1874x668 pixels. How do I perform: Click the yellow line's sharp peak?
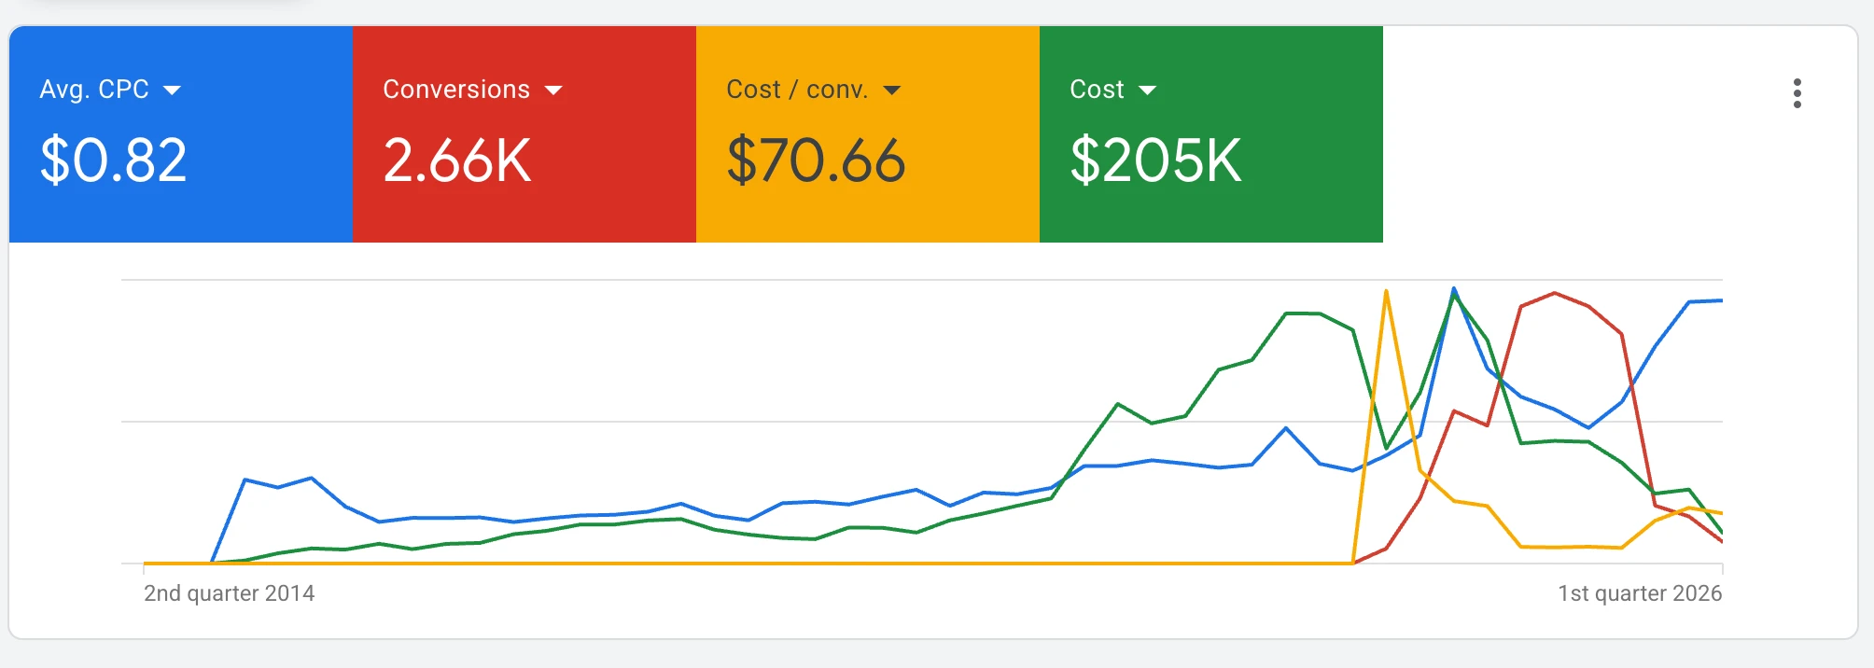1386,292
